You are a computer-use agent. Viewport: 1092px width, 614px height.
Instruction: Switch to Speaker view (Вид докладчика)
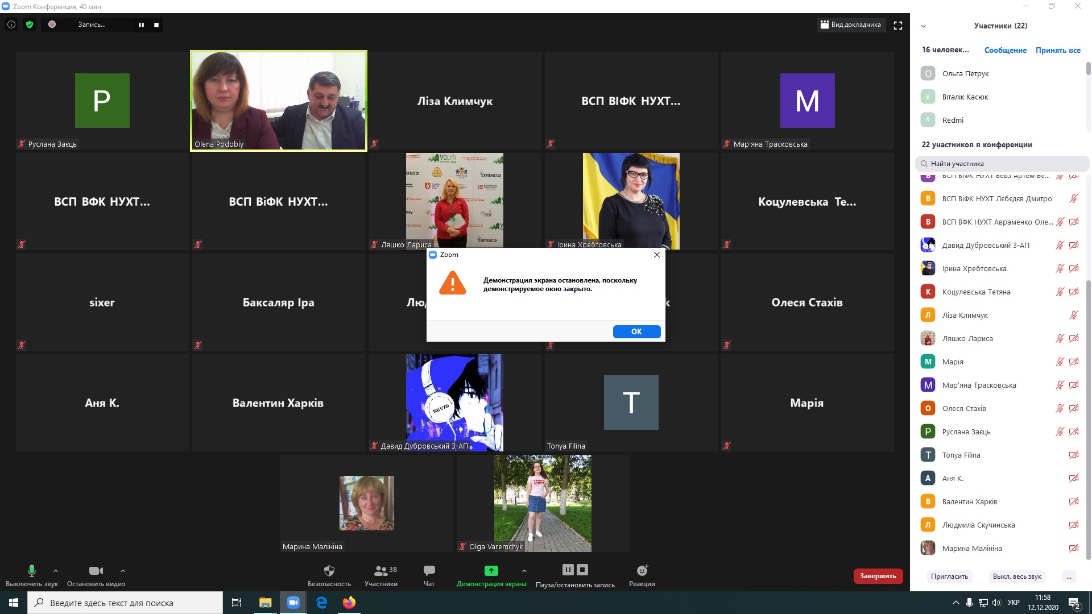(851, 25)
